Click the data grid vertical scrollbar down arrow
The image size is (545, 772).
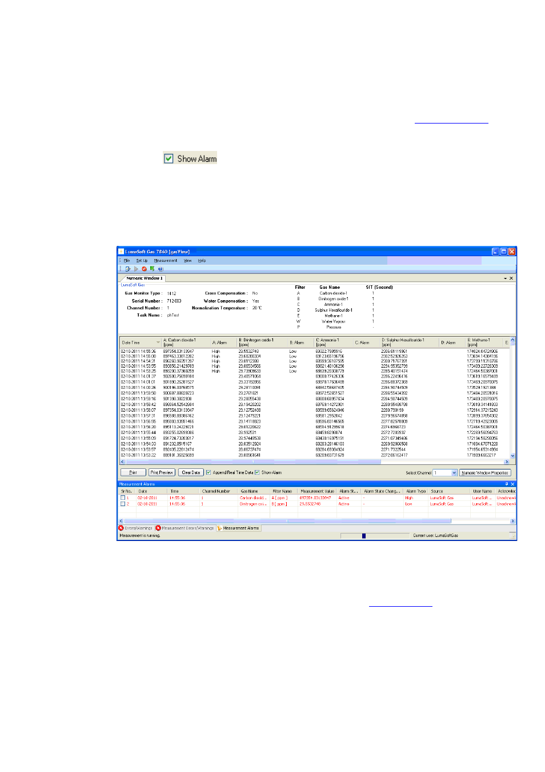click(512, 456)
